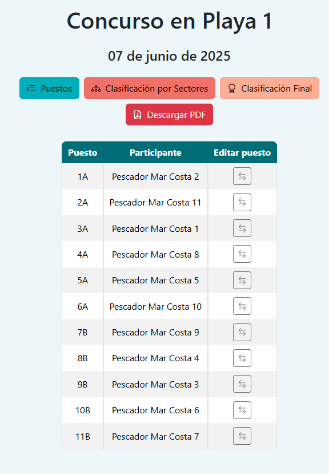Screen dimensions: 329x474
Task: Switch to the Clasificación por Sectores tab
Action: [150, 88]
